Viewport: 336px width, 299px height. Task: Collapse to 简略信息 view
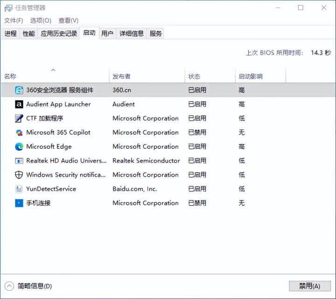pos(28,286)
